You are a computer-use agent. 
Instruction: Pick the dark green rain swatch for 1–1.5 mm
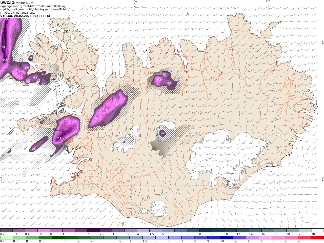58,238
